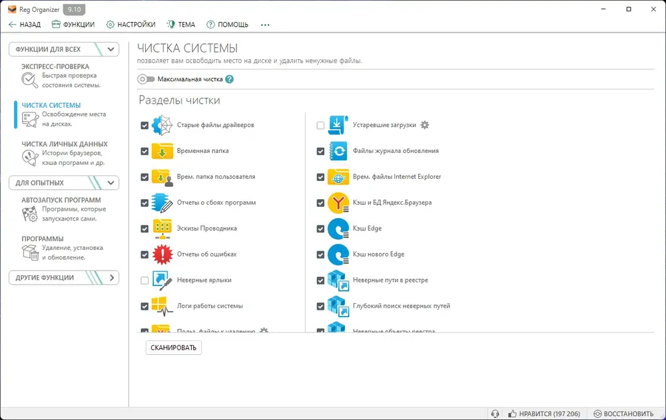Go back using Назад
Viewport: 666px width, 420px height.
[x=25, y=25]
